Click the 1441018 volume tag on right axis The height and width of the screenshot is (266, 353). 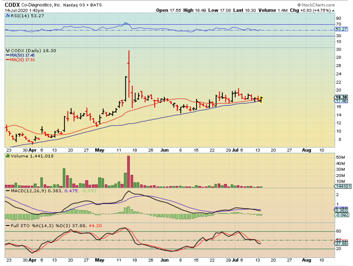pos(343,186)
